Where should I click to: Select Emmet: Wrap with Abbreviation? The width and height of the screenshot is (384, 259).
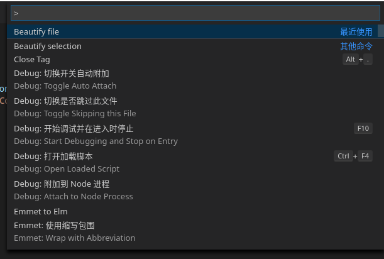74,231
